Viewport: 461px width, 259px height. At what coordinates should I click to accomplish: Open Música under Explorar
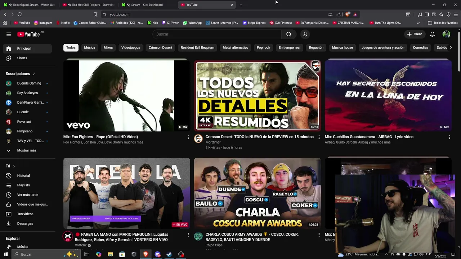point(27,247)
